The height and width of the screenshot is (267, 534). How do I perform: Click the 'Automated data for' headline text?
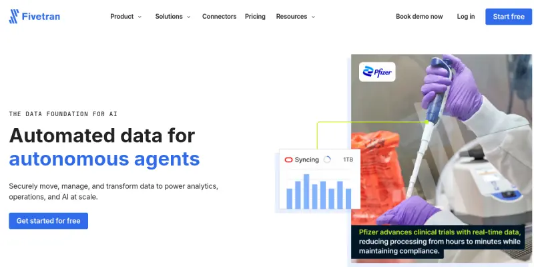point(102,136)
